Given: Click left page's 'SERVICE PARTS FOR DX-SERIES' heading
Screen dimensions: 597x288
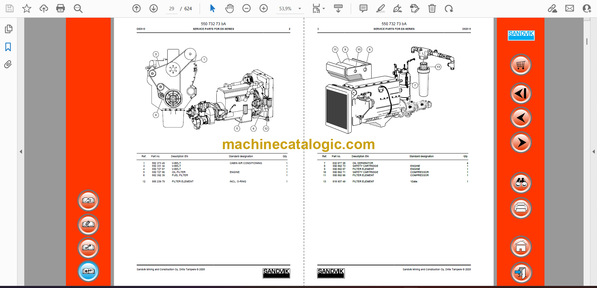Looking at the screenshot, I should click(213, 29).
